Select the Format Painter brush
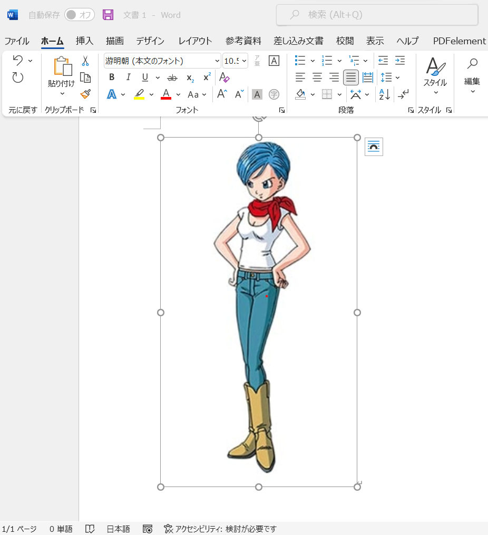488x535 pixels. point(85,94)
